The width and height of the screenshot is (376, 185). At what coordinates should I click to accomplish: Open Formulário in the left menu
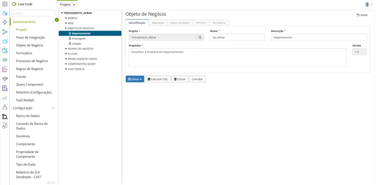coord(24,53)
